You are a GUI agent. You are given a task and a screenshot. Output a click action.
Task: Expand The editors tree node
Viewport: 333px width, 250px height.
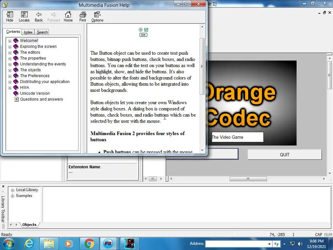(10, 52)
